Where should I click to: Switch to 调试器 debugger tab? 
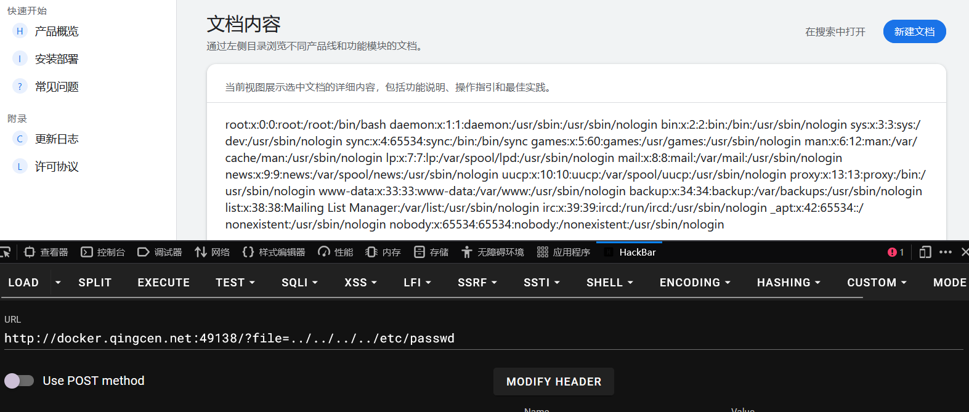pyautogui.click(x=160, y=252)
